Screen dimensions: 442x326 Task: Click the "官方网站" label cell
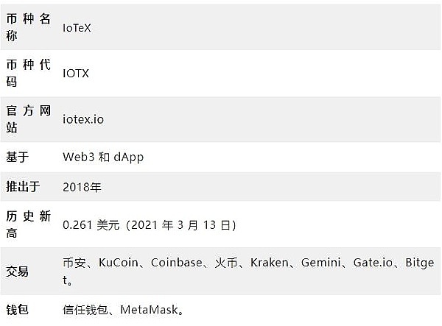coord(29,118)
